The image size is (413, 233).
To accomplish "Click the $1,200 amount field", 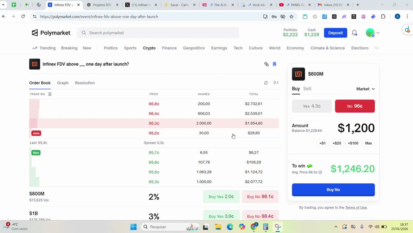I will [x=356, y=128].
